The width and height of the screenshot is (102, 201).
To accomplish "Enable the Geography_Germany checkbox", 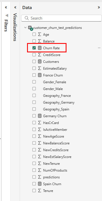I will pos(34,102).
